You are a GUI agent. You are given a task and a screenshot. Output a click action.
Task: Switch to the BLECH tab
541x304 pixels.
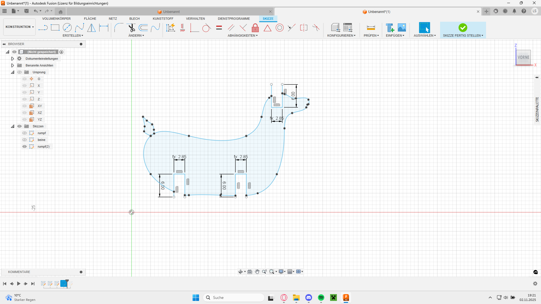tap(134, 19)
